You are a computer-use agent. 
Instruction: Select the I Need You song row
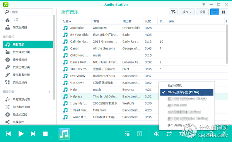pos(109,110)
